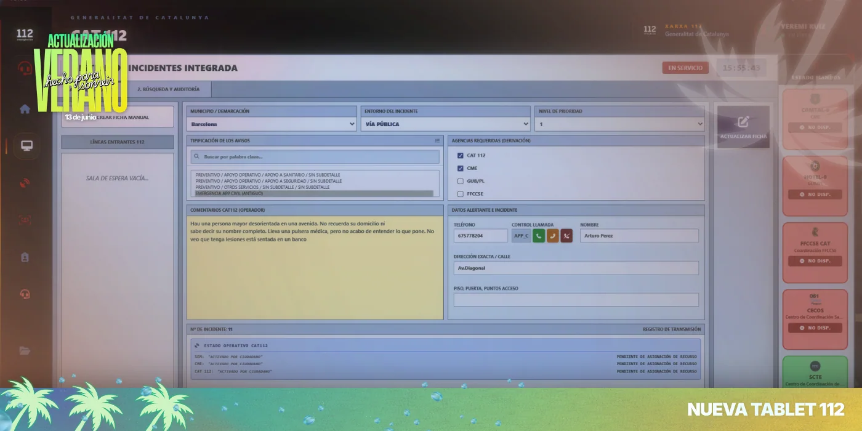This screenshot has height=431, width=862.
Task: Click the SCTE round emblem icon
Action: [815, 366]
